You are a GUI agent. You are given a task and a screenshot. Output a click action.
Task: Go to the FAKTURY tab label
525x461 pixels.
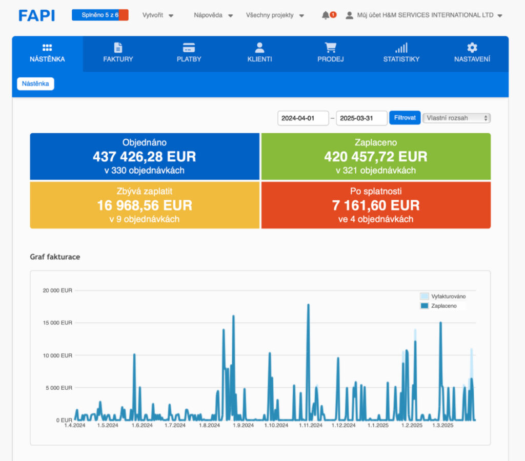[x=118, y=59]
